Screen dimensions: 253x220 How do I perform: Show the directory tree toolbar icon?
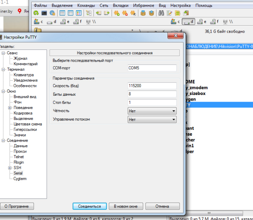88,13
